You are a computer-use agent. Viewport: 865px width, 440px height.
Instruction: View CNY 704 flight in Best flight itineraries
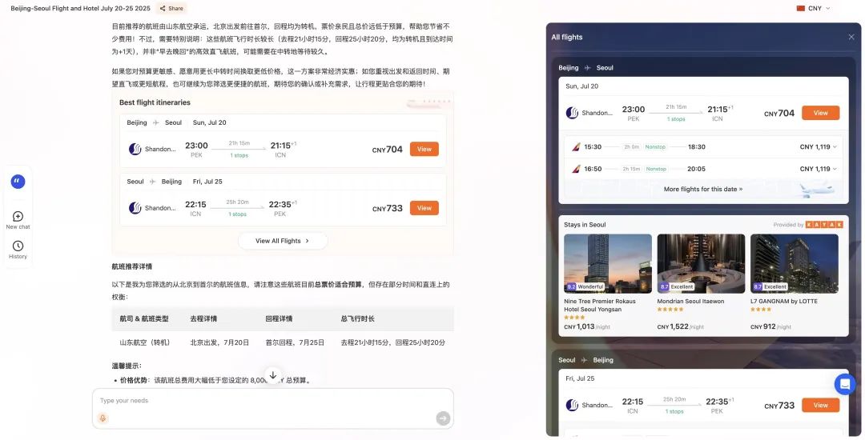tap(424, 150)
